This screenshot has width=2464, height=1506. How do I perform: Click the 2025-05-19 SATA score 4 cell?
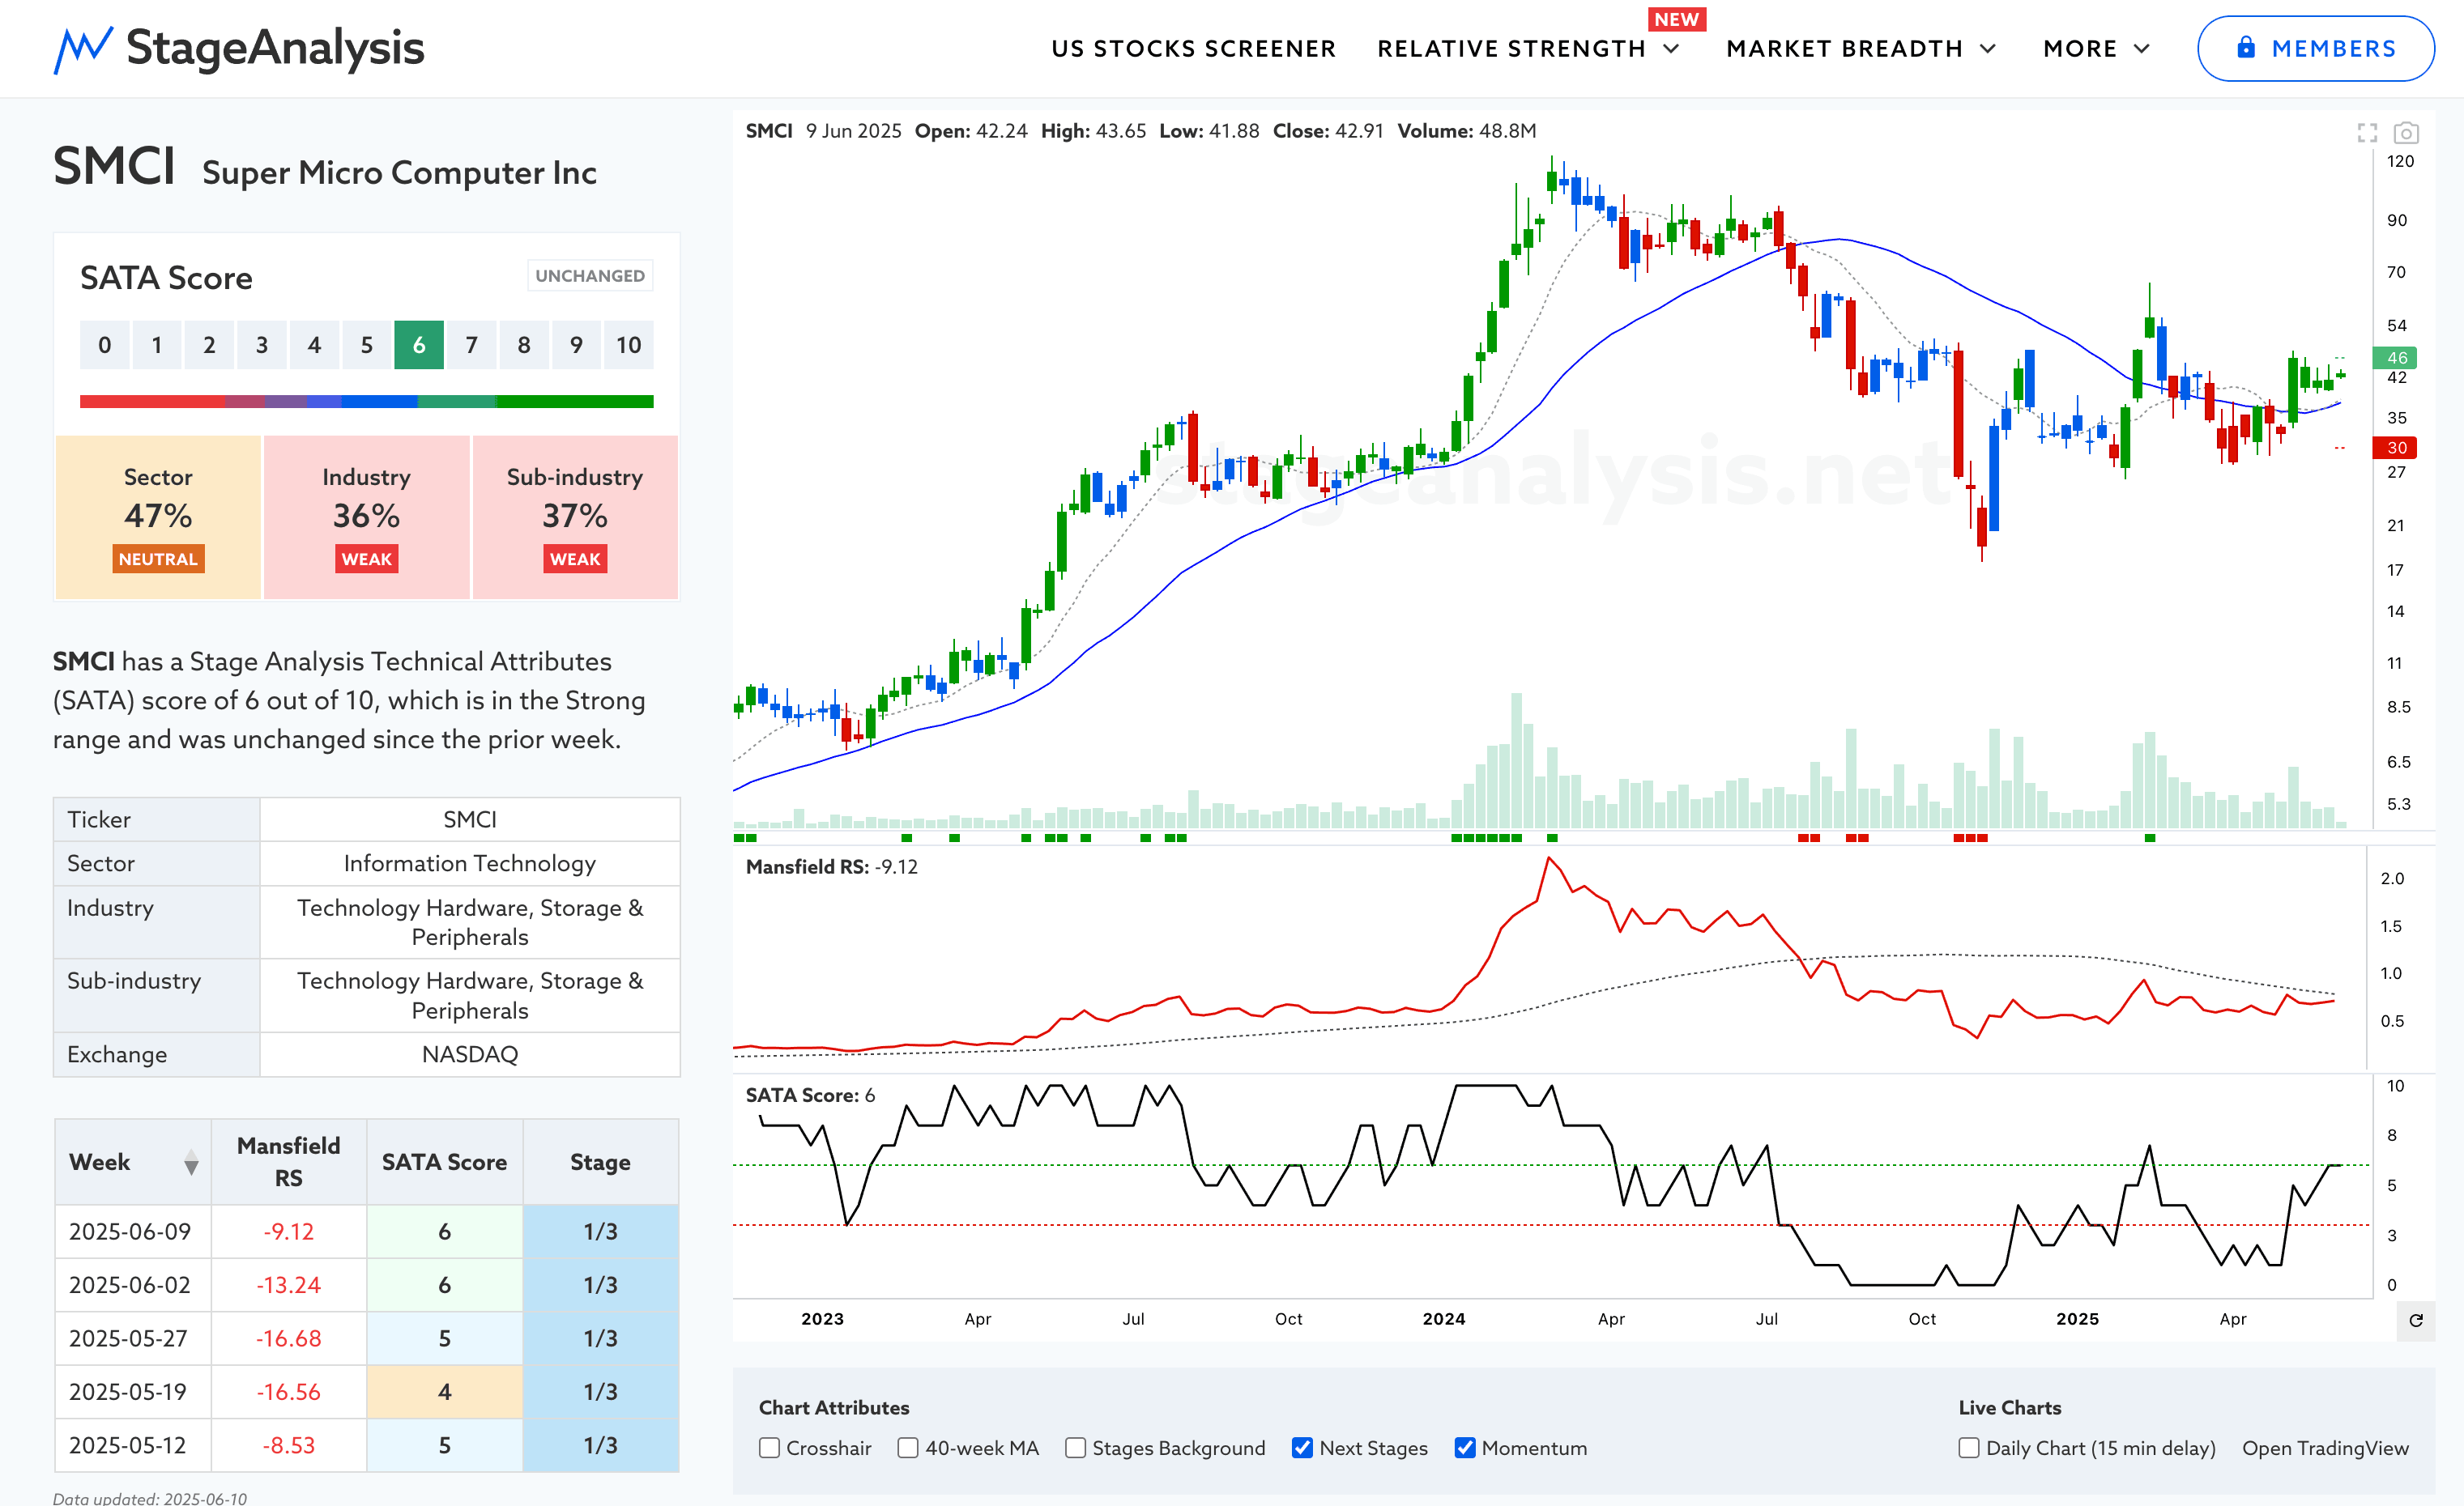(x=444, y=1392)
